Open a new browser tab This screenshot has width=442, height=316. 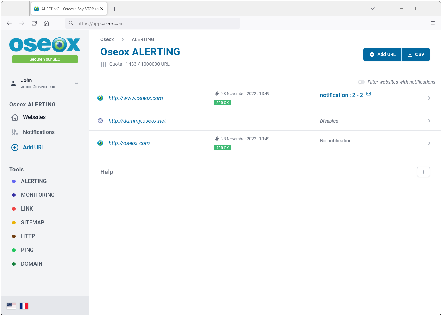coord(115,9)
